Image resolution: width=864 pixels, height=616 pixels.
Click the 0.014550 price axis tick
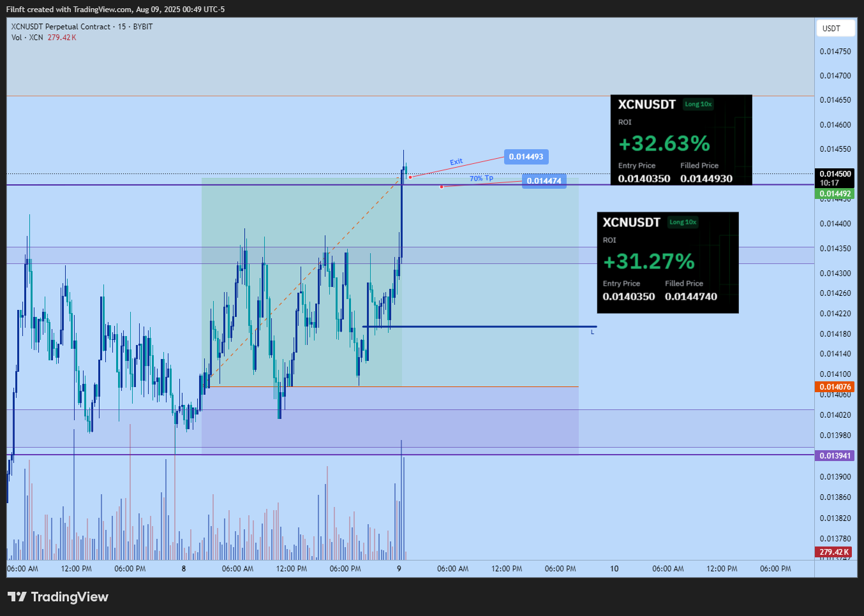click(835, 149)
